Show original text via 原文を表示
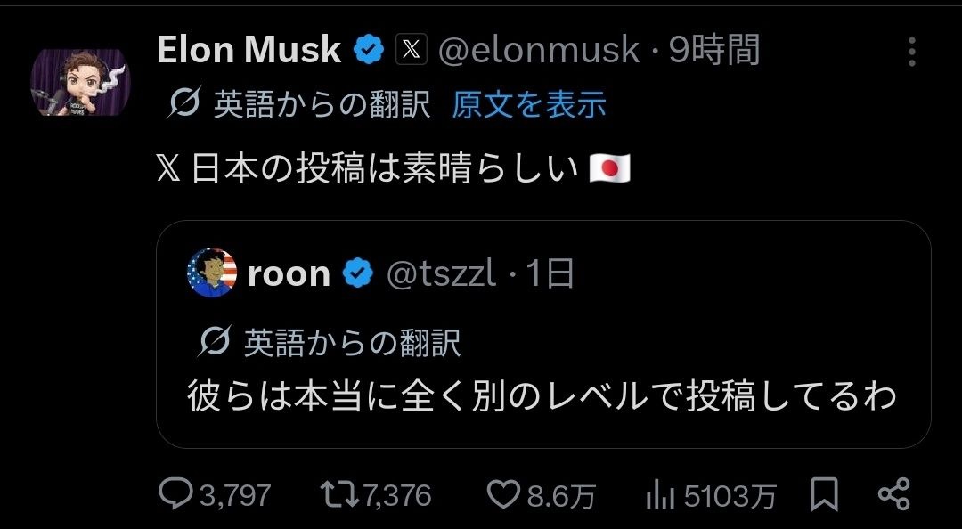 pos(529,105)
